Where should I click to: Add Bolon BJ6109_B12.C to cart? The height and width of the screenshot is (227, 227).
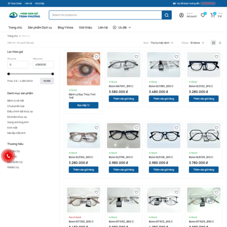[x=204, y=169]
